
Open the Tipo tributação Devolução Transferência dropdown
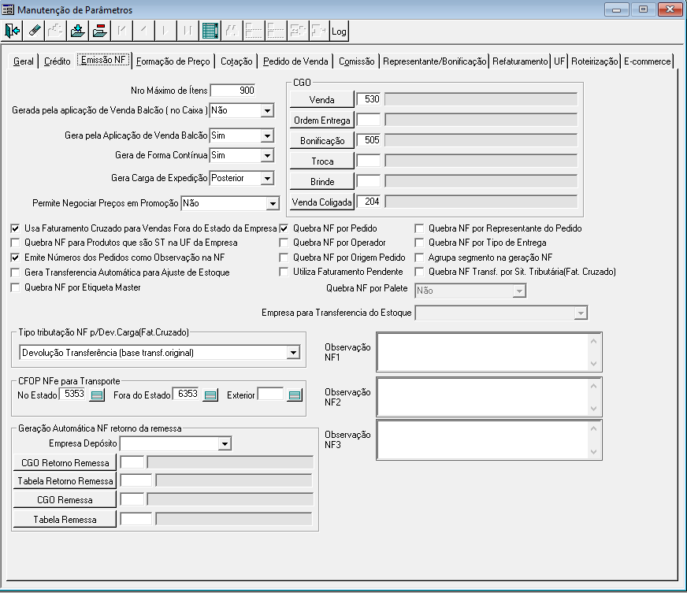tap(293, 353)
